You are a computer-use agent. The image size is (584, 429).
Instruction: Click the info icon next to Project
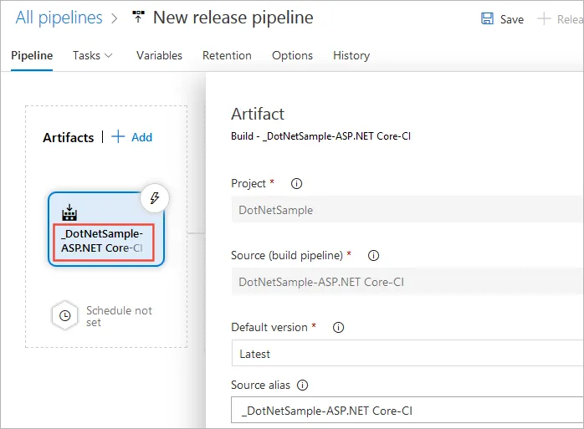pos(296,184)
